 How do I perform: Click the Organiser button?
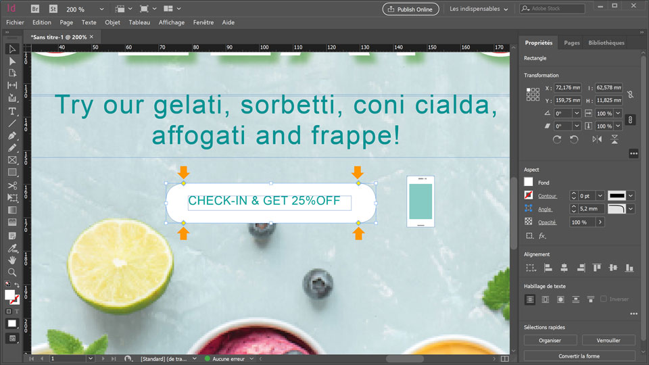pos(550,340)
